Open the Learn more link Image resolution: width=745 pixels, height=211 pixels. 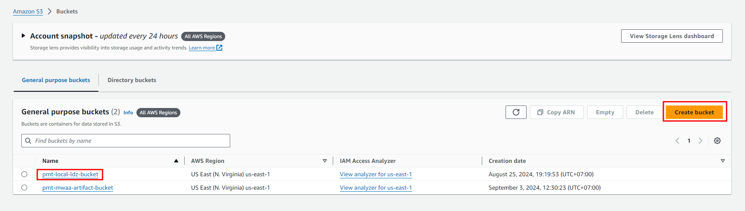click(x=202, y=48)
